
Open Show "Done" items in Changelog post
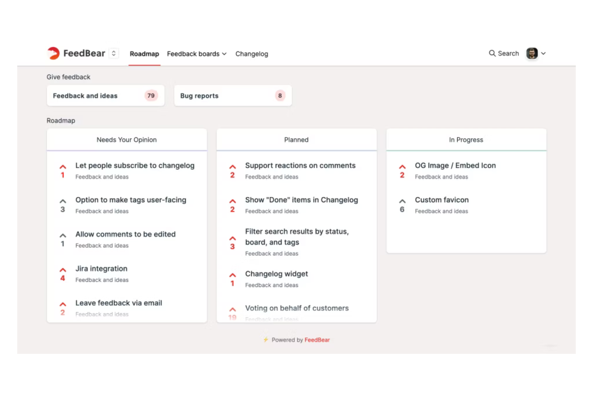pos(301,200)
